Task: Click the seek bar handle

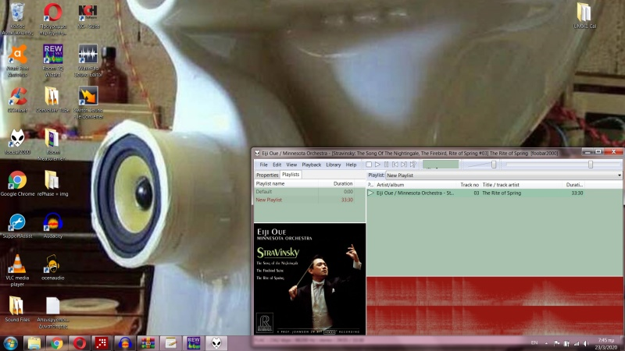Action: pyautogui.click(x=591, y=165)
